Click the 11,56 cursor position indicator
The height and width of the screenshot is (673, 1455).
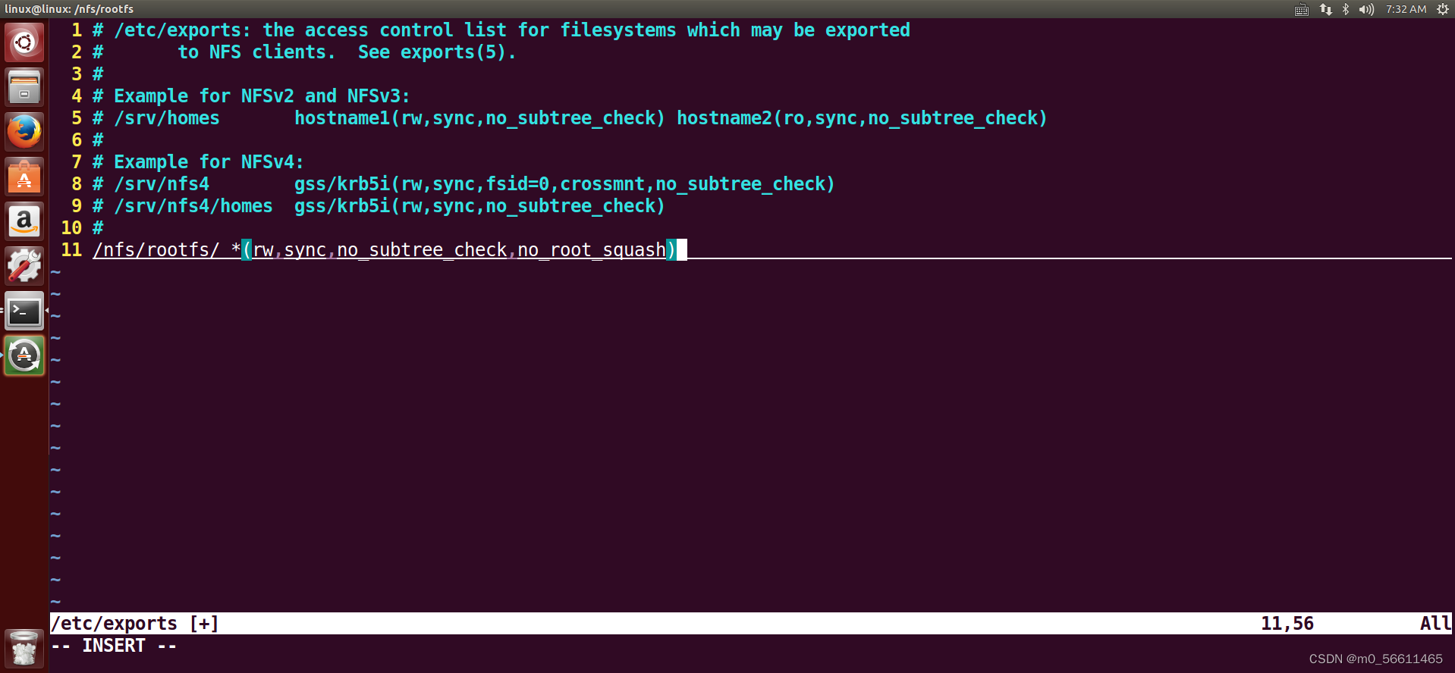point(1287,623)
